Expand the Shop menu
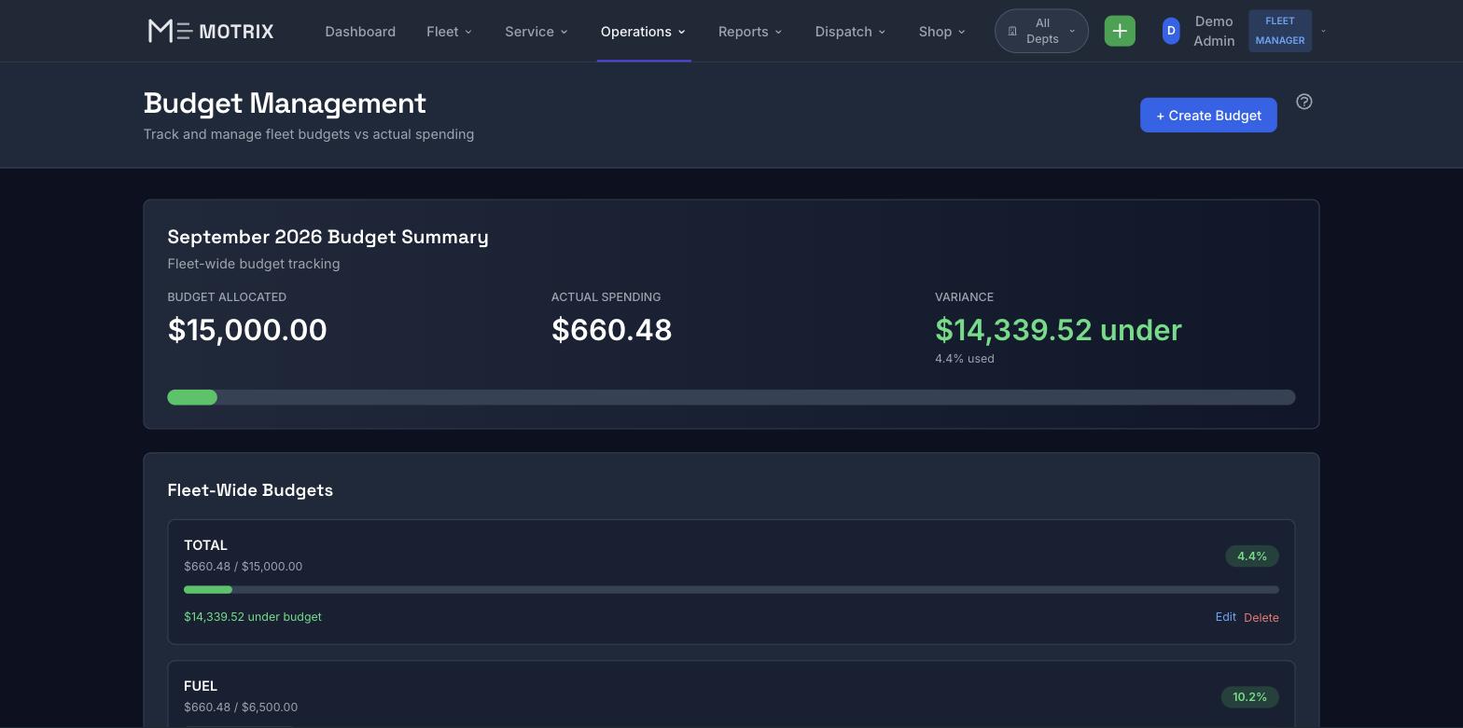The image size is (1463, 728). point(941,31)
